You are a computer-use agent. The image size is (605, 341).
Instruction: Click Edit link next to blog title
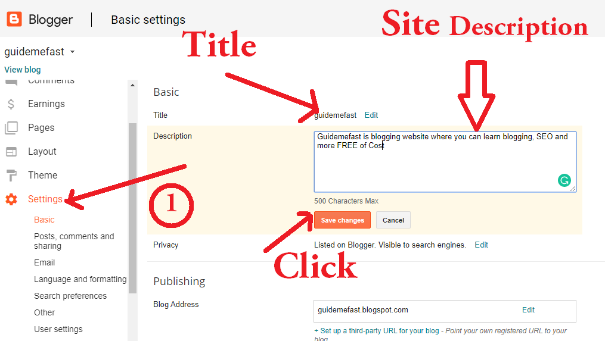click(371, 115)
